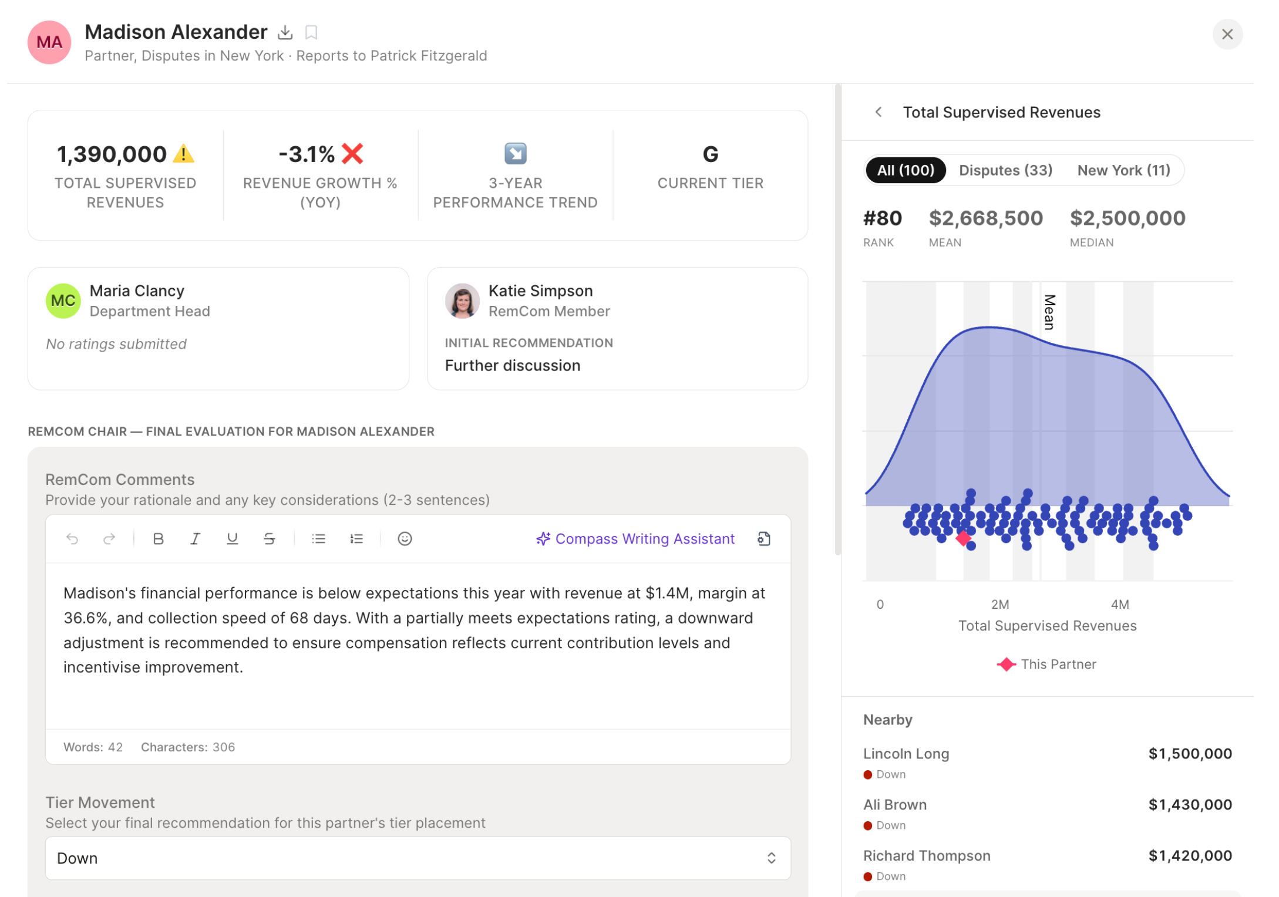Screen dimensions: 1279x897
Task: Click the pink This Partner diamond marker
Action: (x=963, y=537)
